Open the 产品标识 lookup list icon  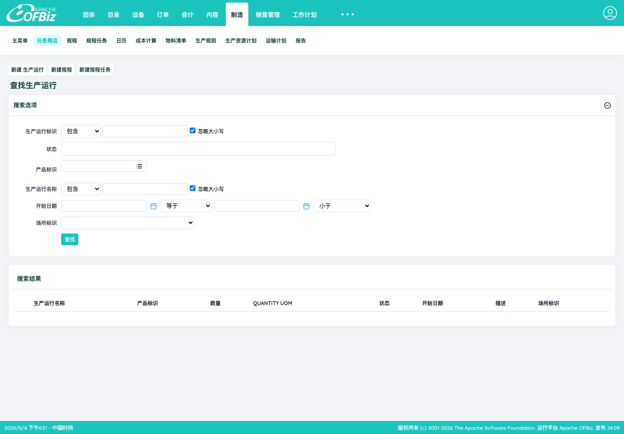pos(139,166)
